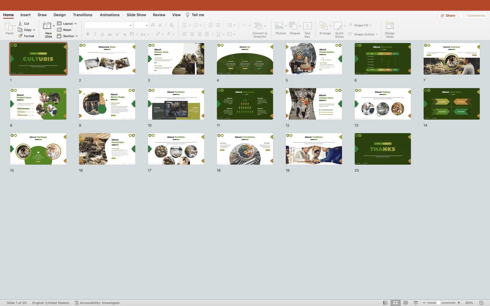Click Convert to SmartArt icon
Viewport: 490px width, 306px height.
[x=258, y=26]
